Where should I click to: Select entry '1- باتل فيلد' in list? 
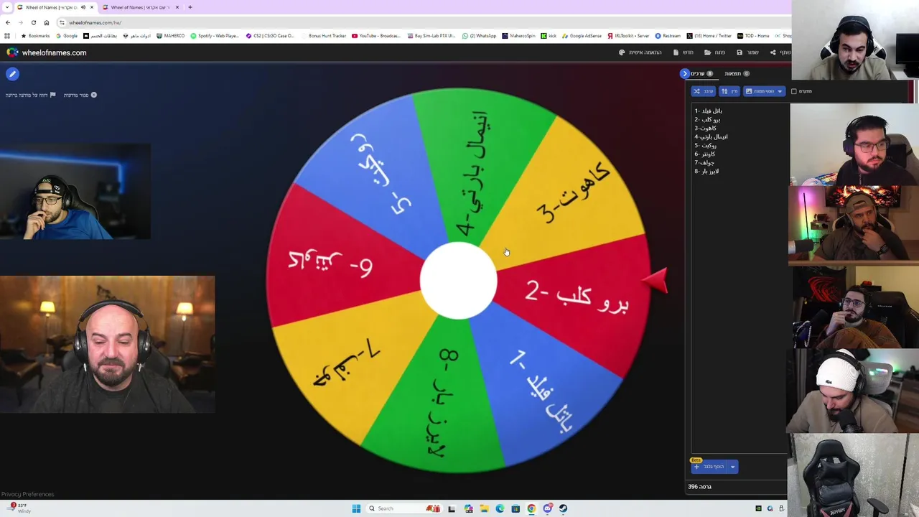709,111
